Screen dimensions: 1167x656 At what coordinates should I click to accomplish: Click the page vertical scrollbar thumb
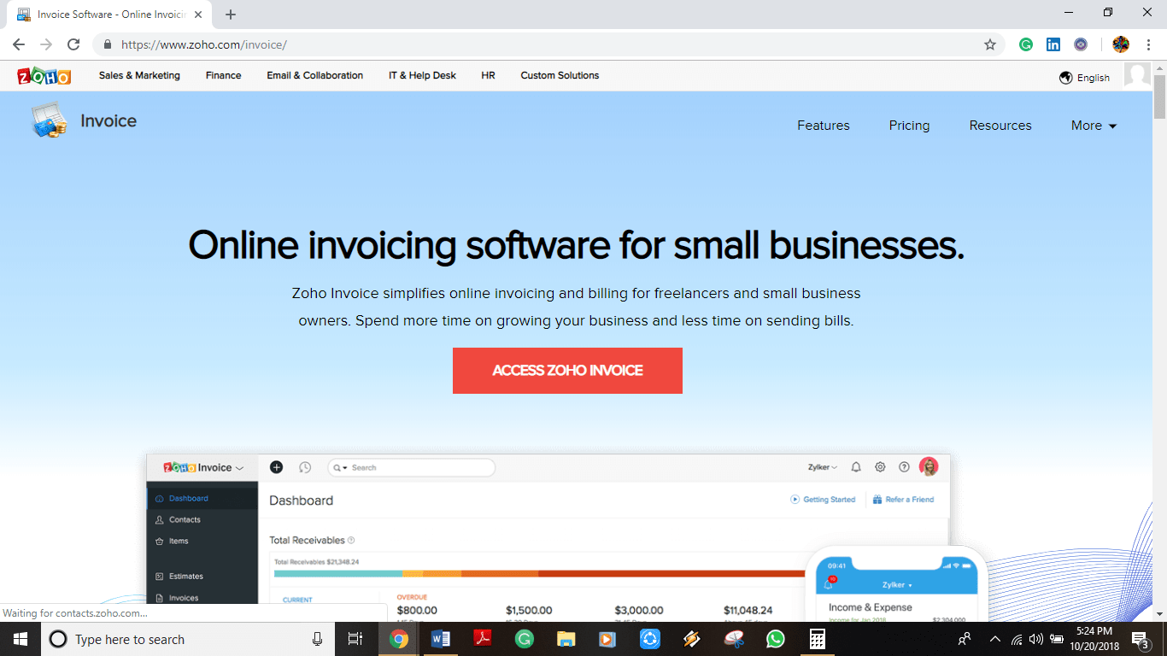[x=1159, y=97]
